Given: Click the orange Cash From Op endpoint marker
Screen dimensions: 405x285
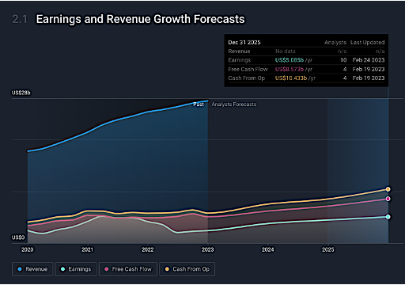Looking at the screenshot, I should [x=388, y=189].
